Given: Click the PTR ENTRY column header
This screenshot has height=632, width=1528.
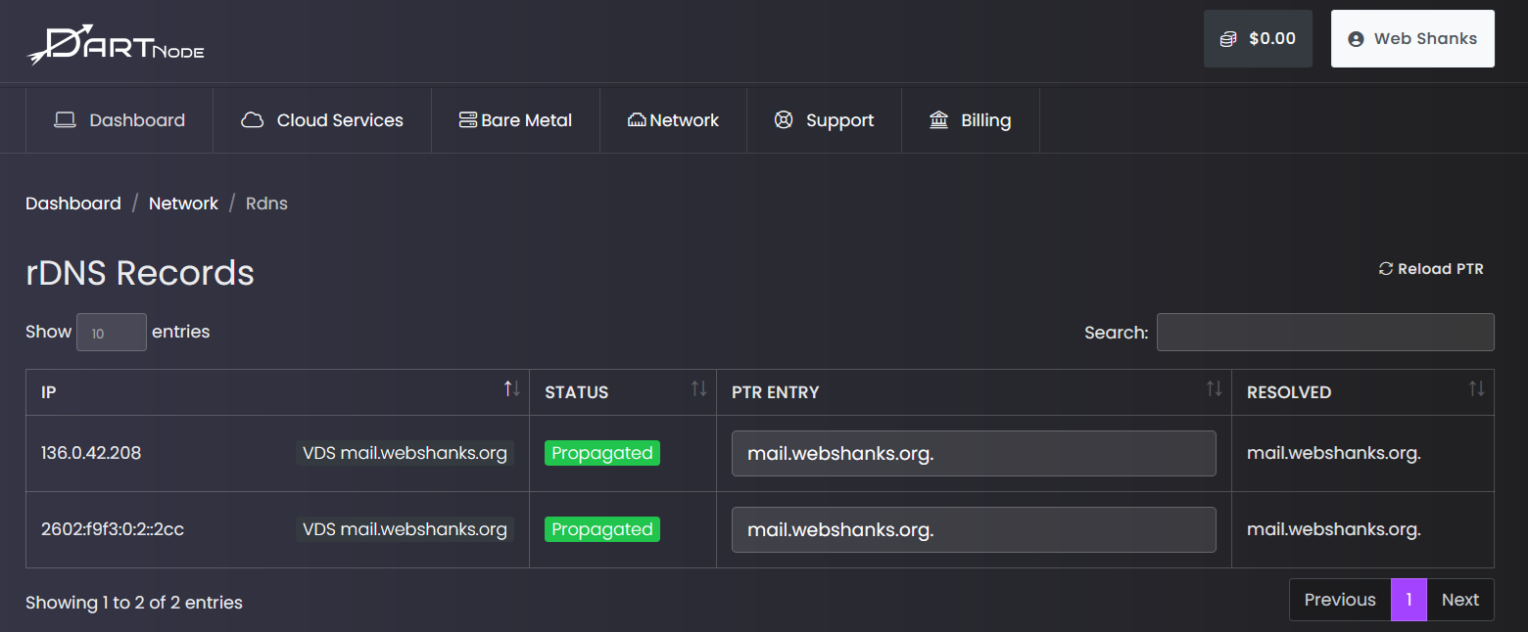Looking at the screenshot, I should click(974, 392).
